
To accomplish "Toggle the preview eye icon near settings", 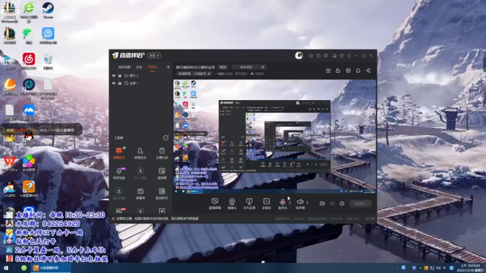I will coord(332,203).
